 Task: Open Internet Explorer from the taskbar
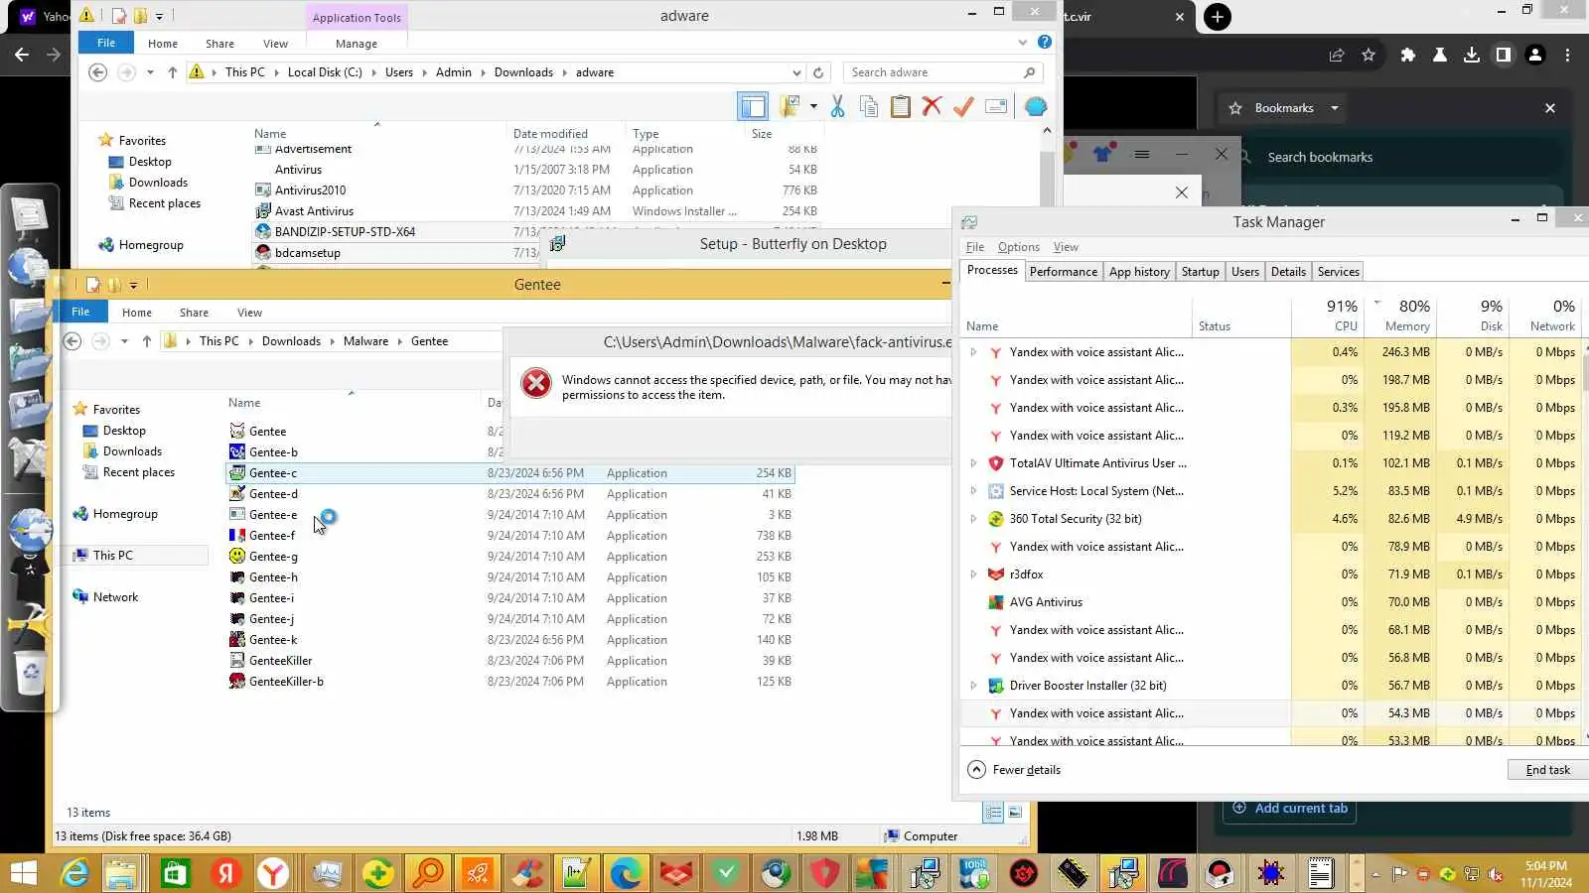[74, 874]
